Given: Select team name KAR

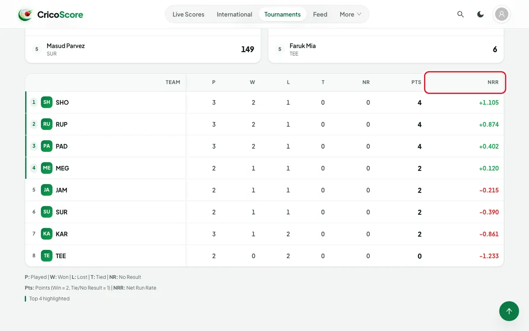Looking at the screenshot, I should 62,234.
